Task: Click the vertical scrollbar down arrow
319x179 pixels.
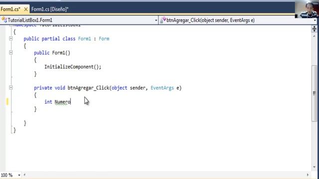Action: (315, 167)
